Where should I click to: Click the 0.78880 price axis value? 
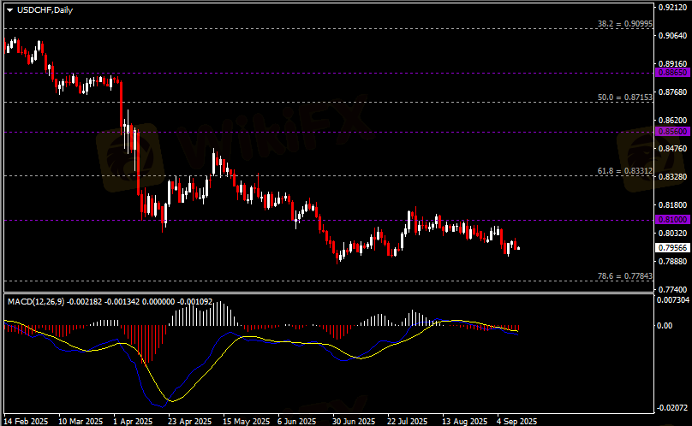[673, 262]
